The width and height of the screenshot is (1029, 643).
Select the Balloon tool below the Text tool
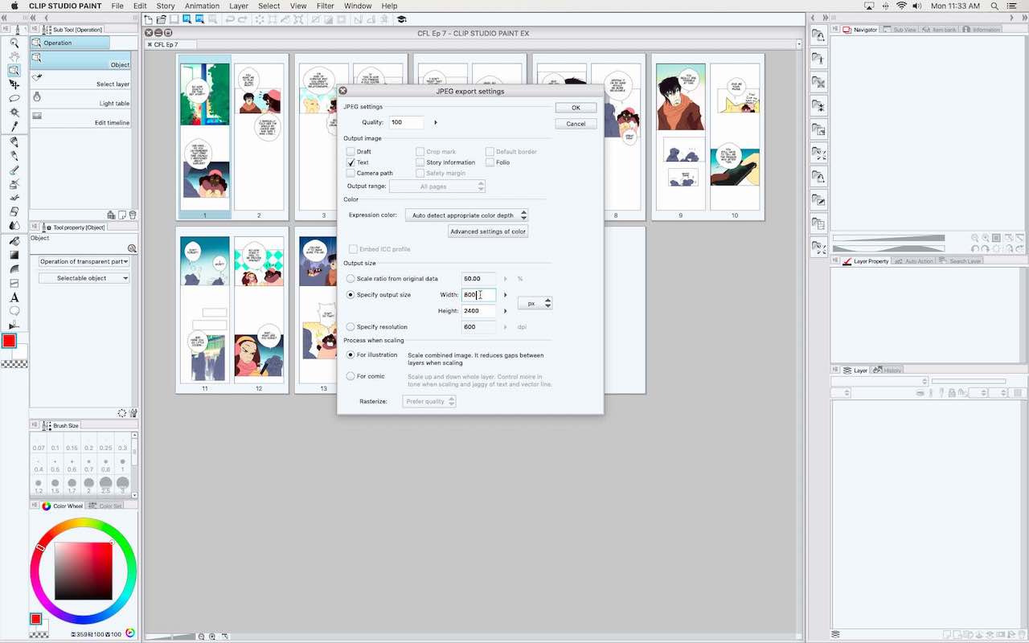(14, 312)
